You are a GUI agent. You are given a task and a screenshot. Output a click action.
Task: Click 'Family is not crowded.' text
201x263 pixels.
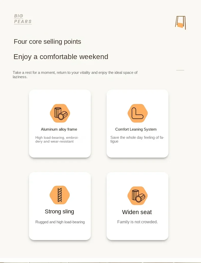pyautogui.click(x=137, y=222)
